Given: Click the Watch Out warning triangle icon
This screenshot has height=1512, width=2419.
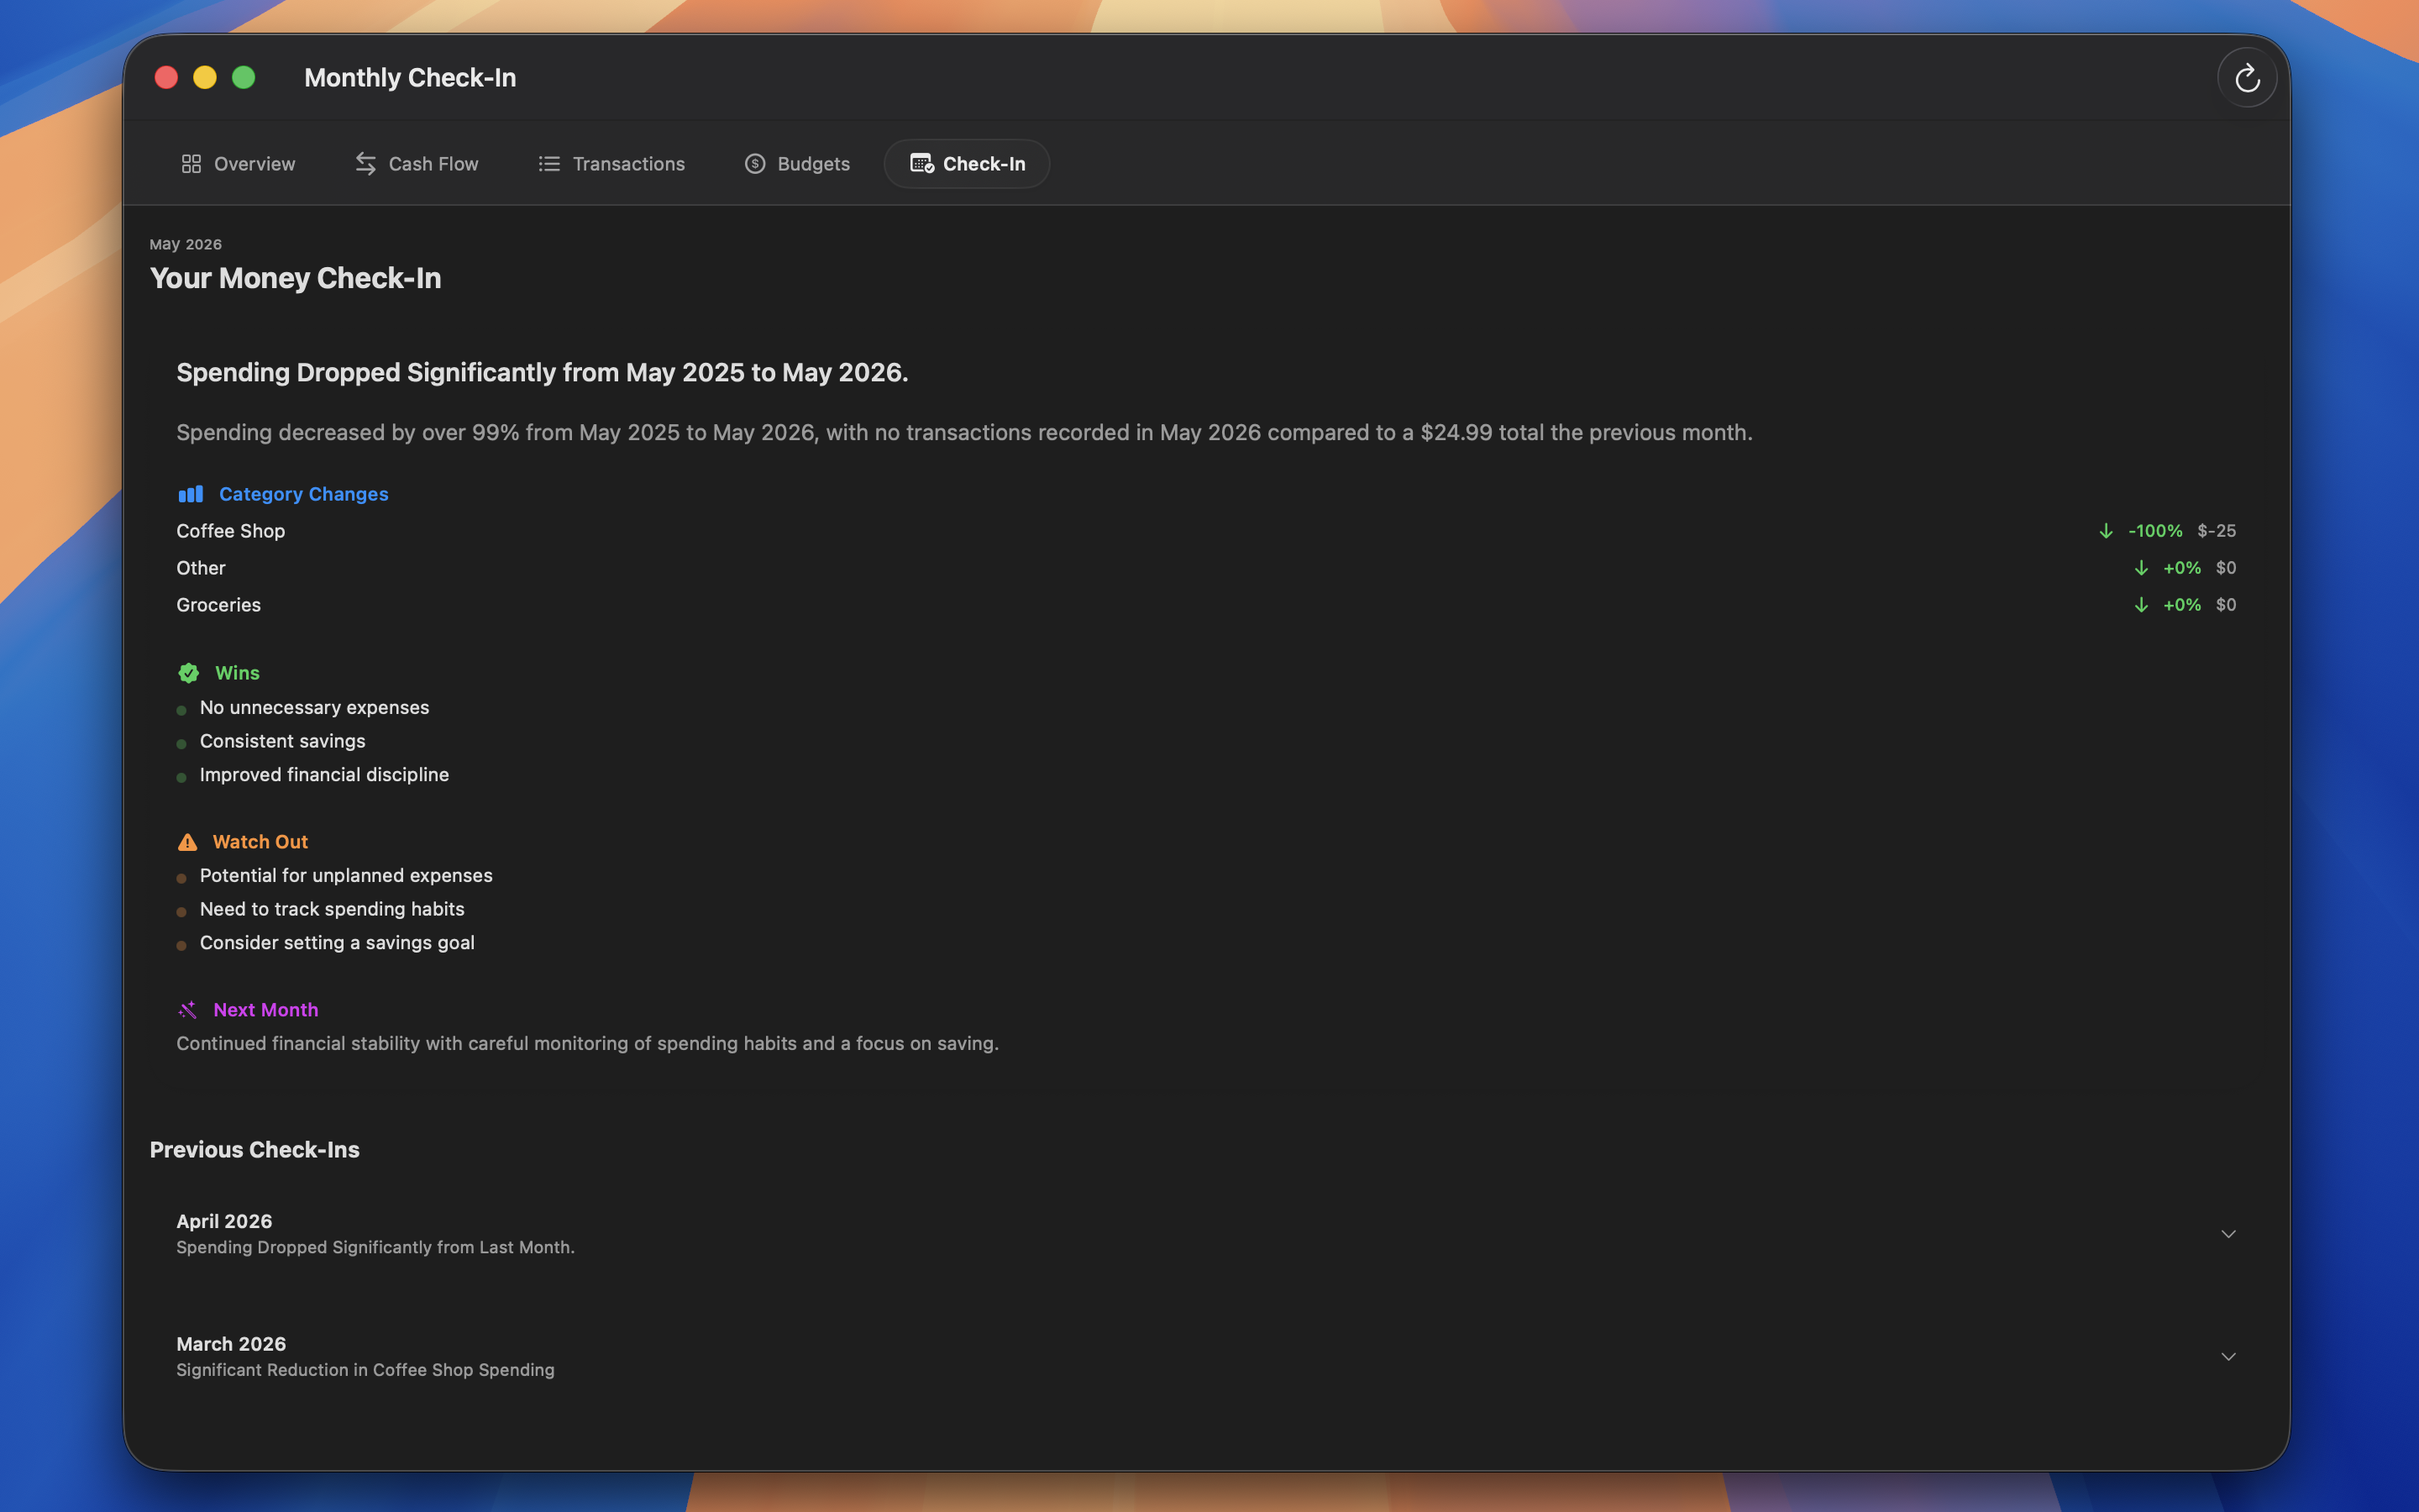Looking at the screenshot, I should pyautogui.click(x=187, y=842).
